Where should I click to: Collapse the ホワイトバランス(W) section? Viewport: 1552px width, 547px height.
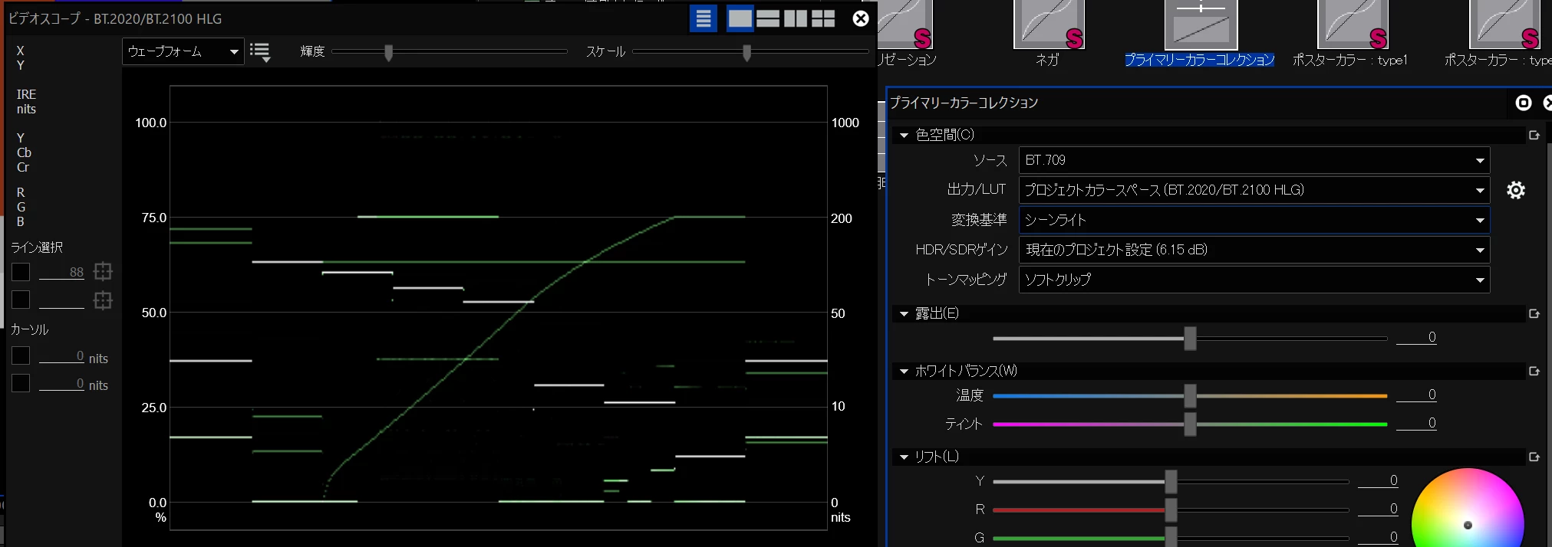click(x=904, y=372)
